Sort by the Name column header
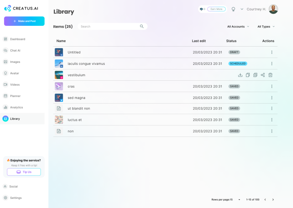The image size is (293, 208). click(61, 41)
